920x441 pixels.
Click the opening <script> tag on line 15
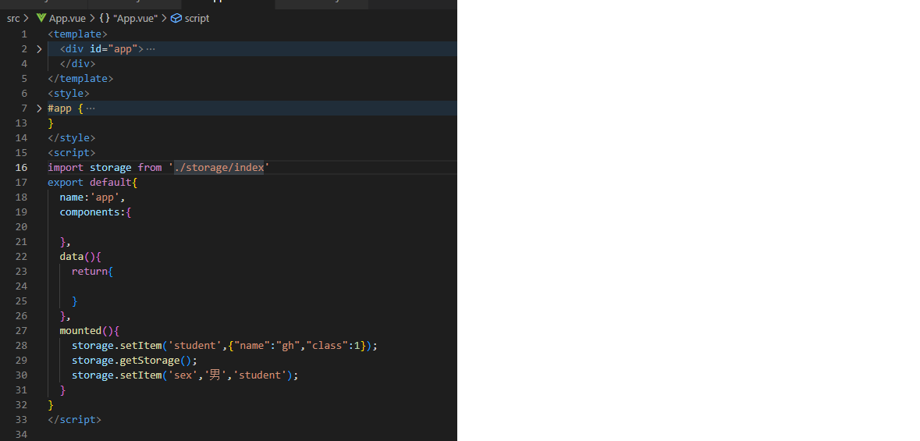click(72, 153)
